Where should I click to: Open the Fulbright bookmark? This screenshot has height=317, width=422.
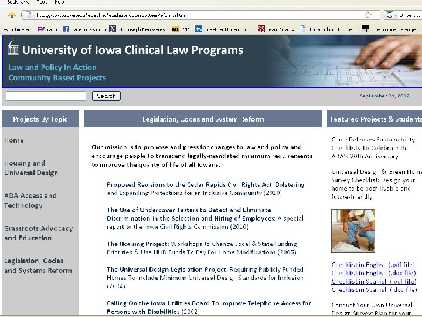pyautogui.click(x=329, y=29)
